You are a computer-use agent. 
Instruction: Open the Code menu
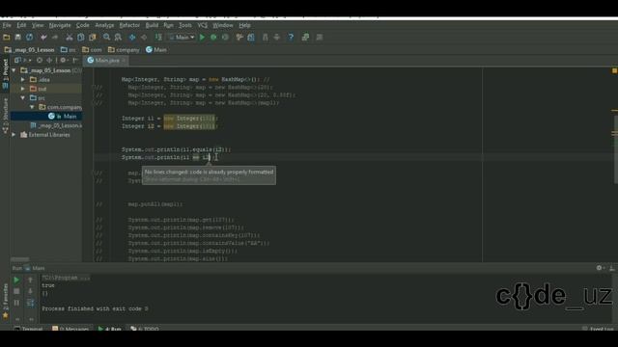(82, 25)
